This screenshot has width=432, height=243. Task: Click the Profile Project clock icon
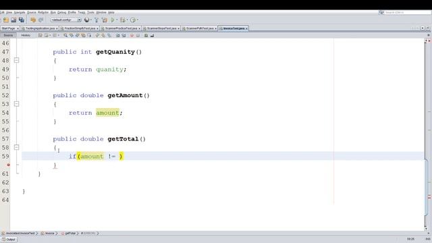(133, 20)
